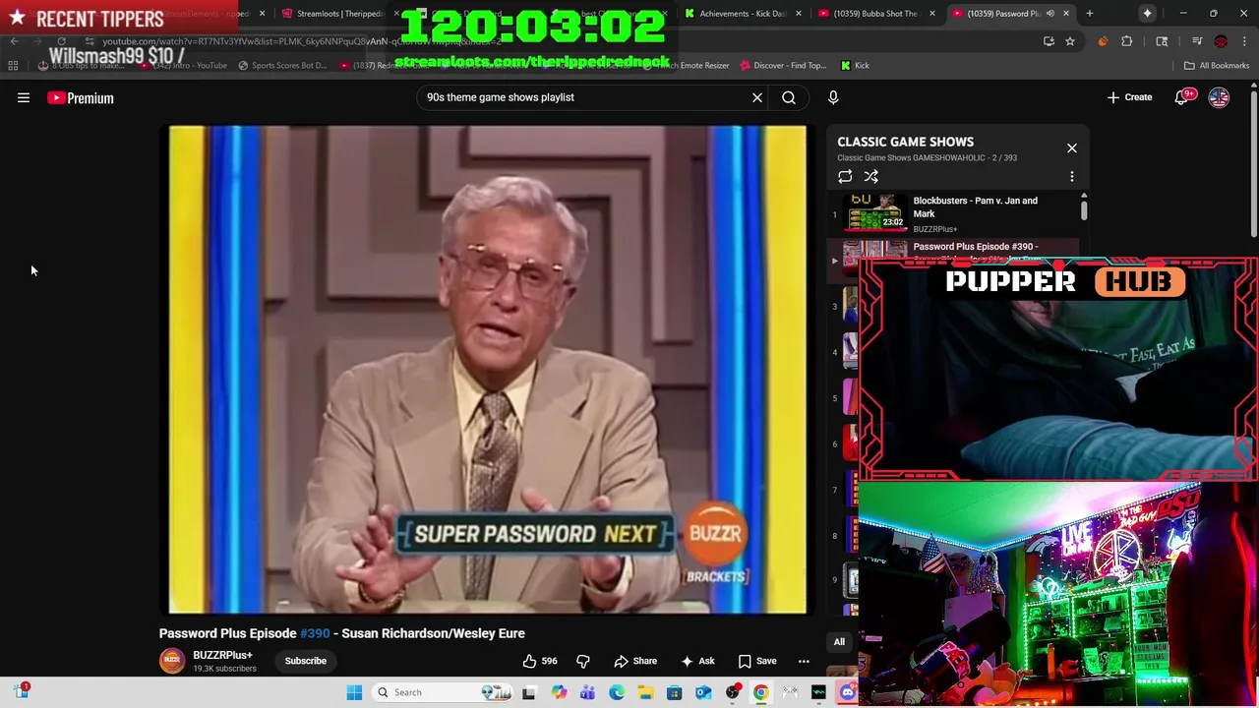Open Windows widgets panel
The height and width of the screenshot is (708, 1259).
click(21, 691)
